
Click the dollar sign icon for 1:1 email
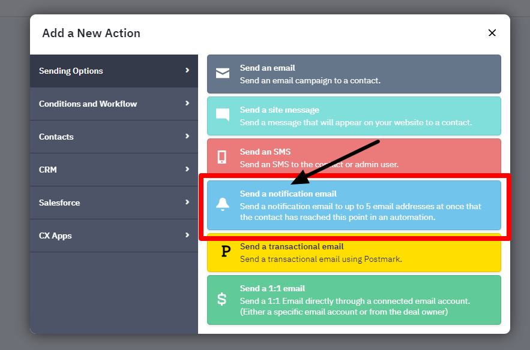tap(222, 299)
